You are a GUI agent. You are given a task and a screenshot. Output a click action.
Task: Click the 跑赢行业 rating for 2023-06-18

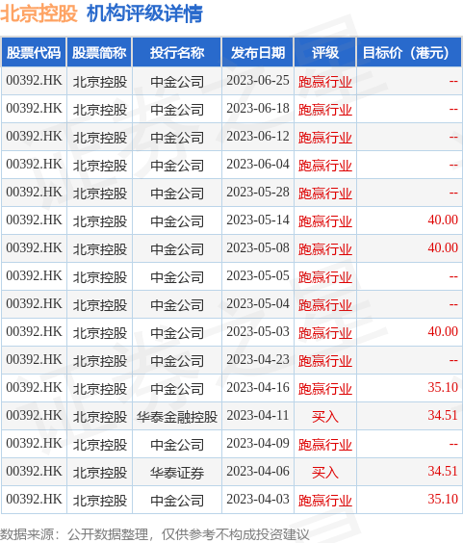[324, 110]
